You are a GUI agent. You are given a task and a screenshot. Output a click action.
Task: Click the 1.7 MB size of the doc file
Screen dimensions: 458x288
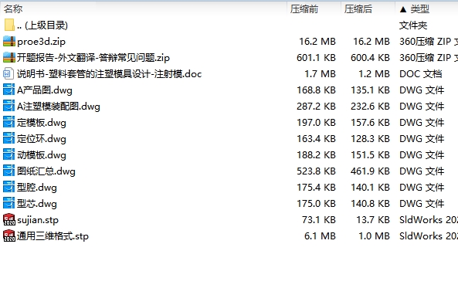(320, 74)
